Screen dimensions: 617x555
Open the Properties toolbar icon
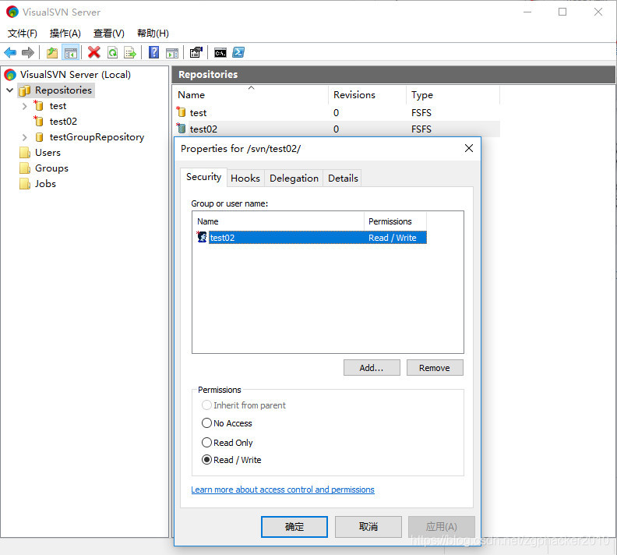[196, 52]
